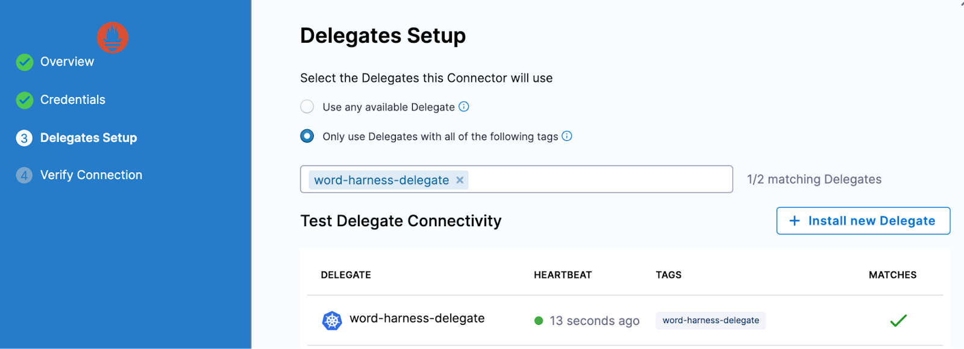Navigate to the Verify Connection step
This screenshot has height=349, width=964.
coord(91,174)
